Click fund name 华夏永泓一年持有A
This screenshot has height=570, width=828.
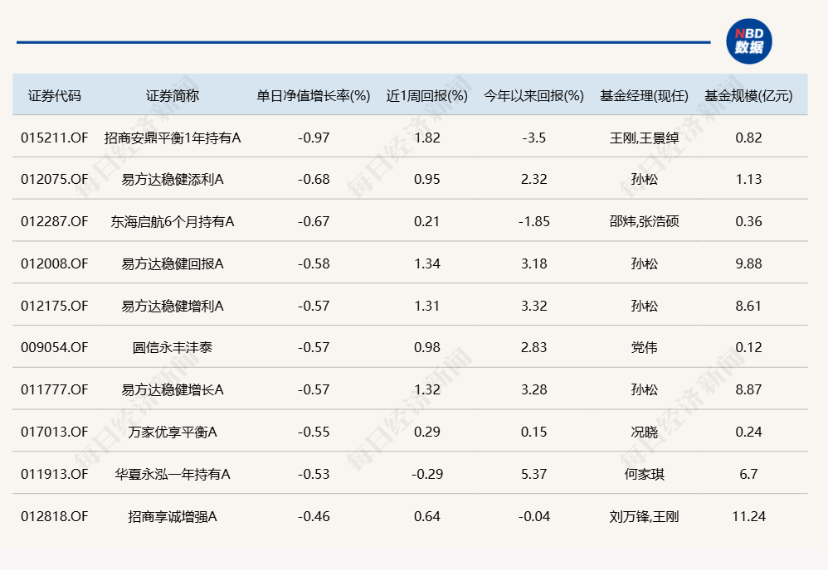click(172, 474)
